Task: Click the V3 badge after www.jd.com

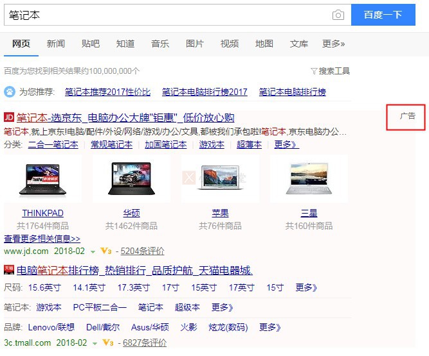Action: click(106, 251)
